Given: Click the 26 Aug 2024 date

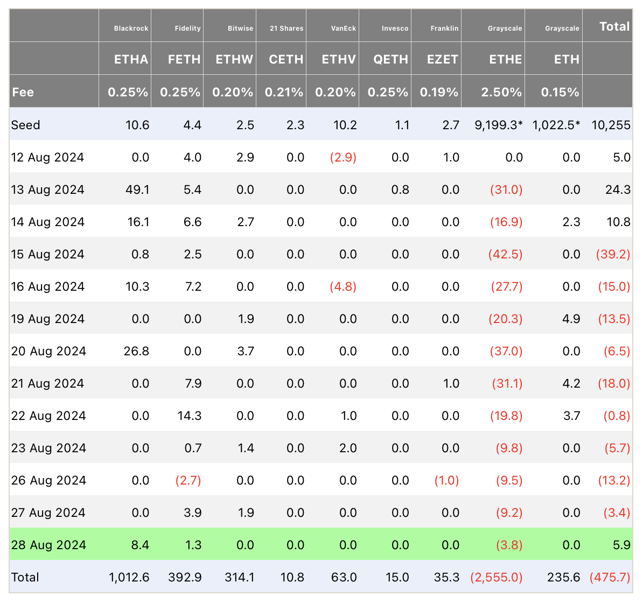Looking at the screenshot, I should pos(48,480).
